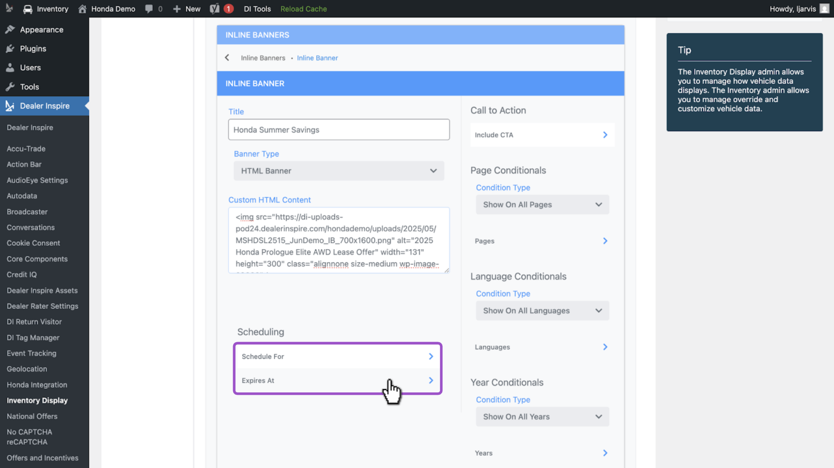The width and height of the screenshot is (834, 468).
Task: Expand the Expires At row
Action: pyautogui.click(x=338, y=380)
